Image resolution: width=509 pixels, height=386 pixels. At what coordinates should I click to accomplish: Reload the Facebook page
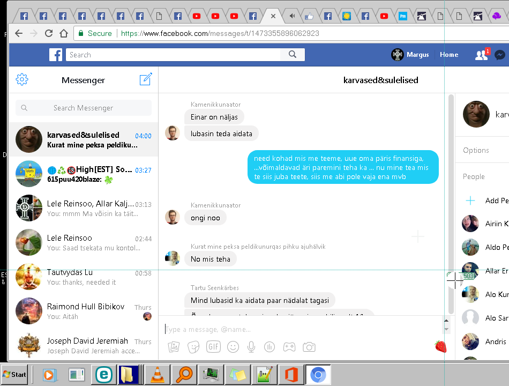(49, 33)
